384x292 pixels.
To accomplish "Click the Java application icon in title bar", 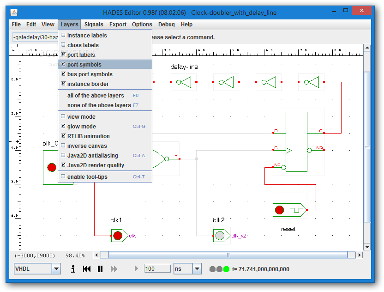I will [x=14, y=12].
